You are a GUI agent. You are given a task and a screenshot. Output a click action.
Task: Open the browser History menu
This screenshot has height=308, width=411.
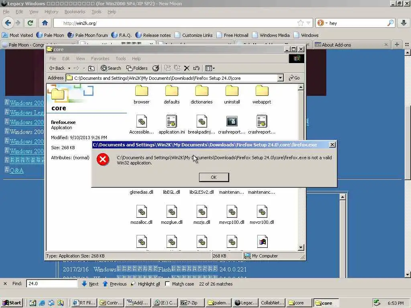tap(51, 12)
